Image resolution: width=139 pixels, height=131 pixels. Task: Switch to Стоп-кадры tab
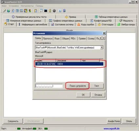click(x=106, y=24)
